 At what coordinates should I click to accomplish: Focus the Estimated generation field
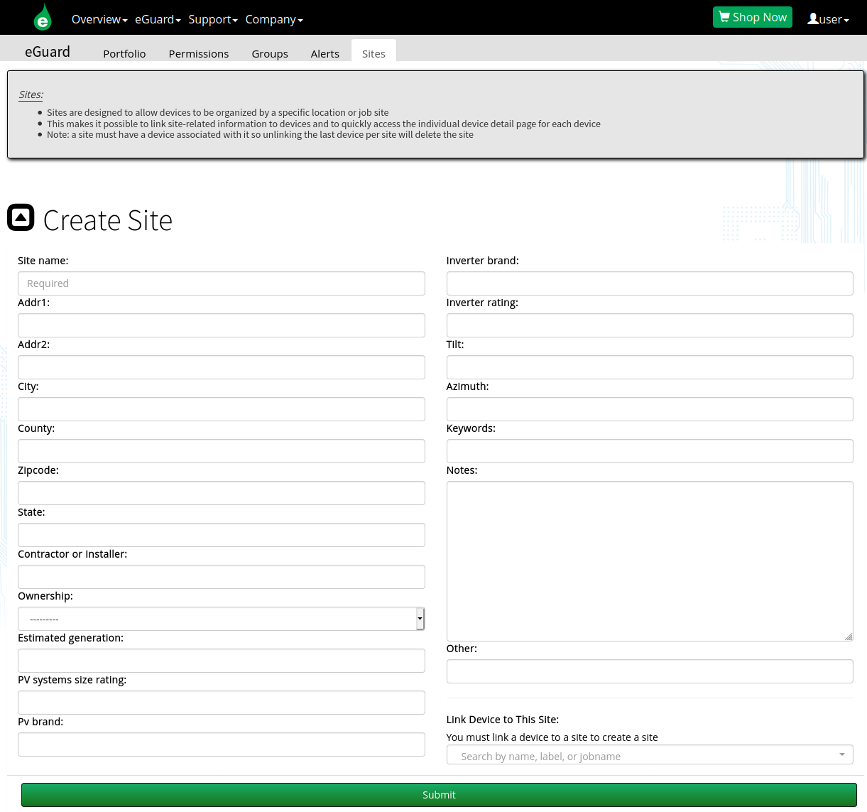click(222, 661)
